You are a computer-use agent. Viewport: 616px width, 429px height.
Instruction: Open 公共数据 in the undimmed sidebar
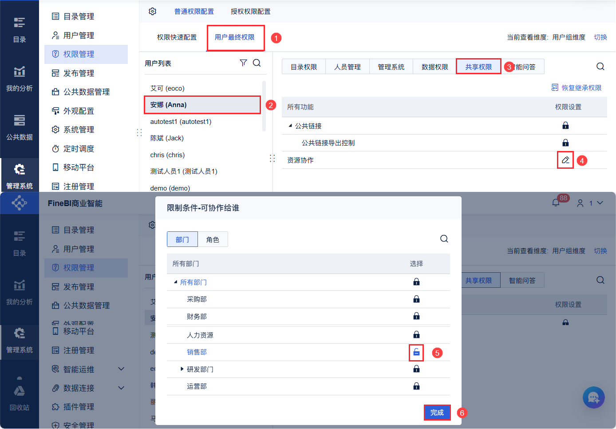click(x=20, y=127)
